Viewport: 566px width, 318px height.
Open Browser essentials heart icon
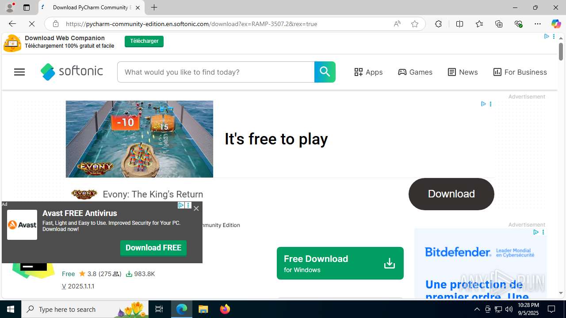518,24
